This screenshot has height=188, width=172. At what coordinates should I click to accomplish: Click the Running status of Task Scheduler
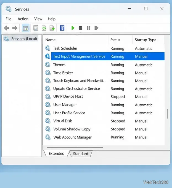click(117, 48)
